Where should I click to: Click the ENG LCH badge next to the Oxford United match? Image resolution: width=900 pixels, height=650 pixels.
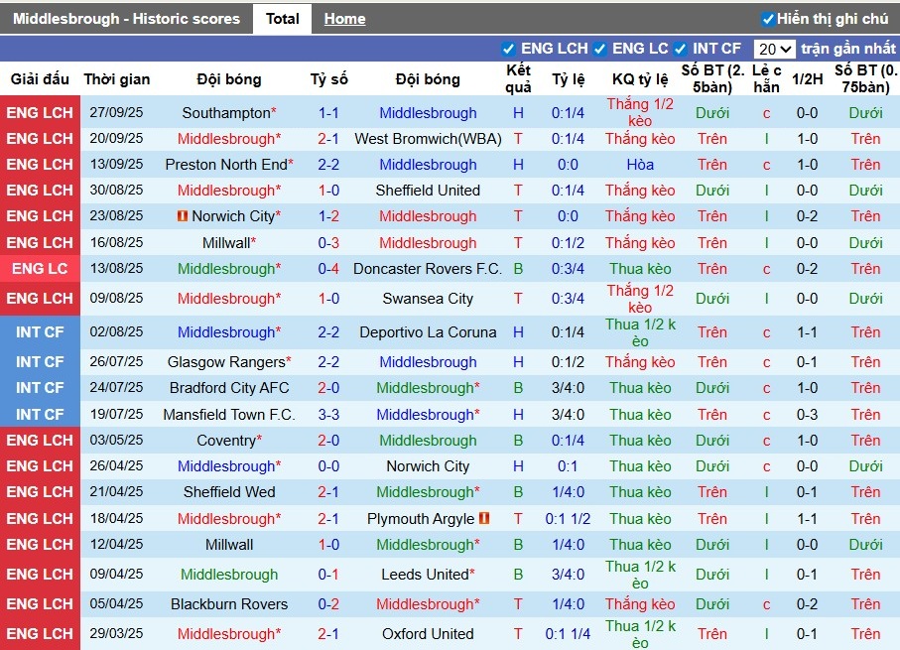click(x=41, y=633)
